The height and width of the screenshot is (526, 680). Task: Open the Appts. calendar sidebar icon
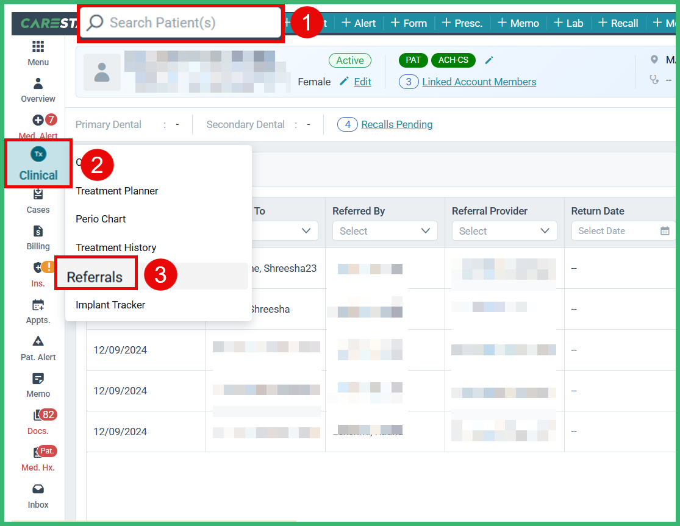click(38, 305)
